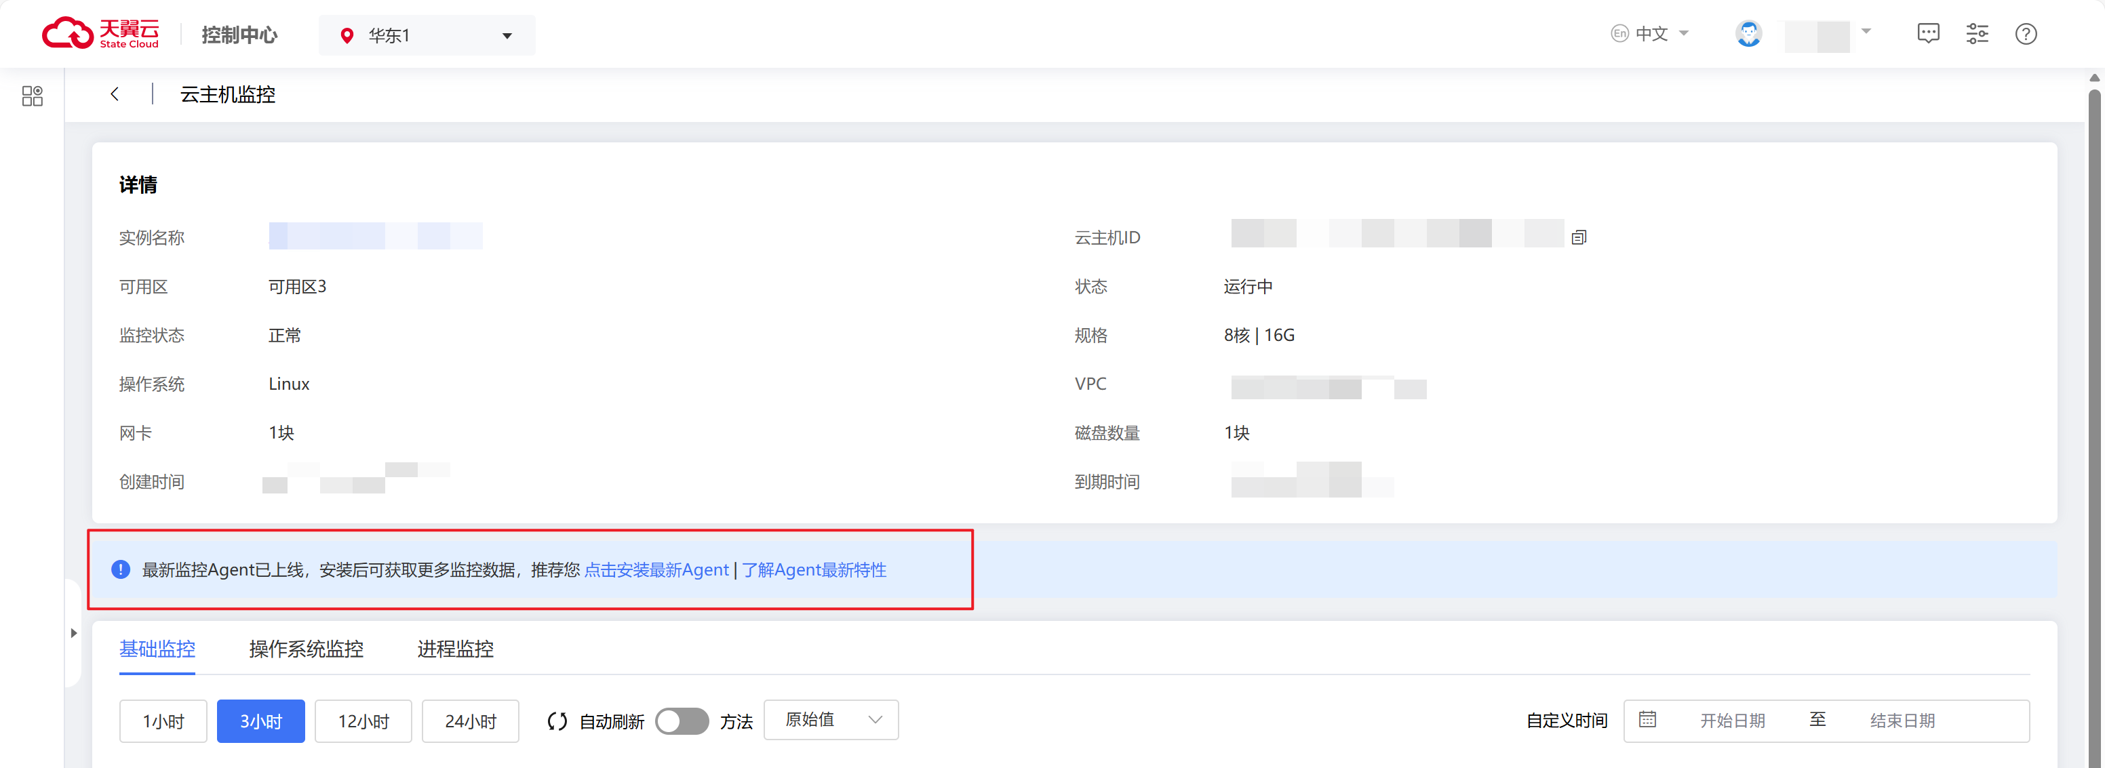Click the help question mark icon
This screenshot has width=2105, height=768.
[2025, 33]
